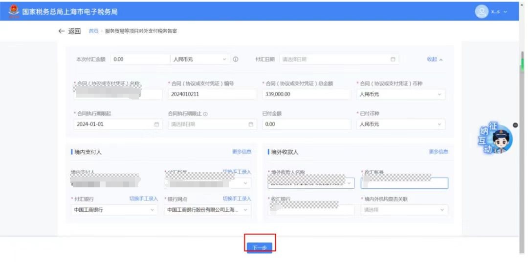Close the floating assistant with minus icon

(x=515, y=125)
